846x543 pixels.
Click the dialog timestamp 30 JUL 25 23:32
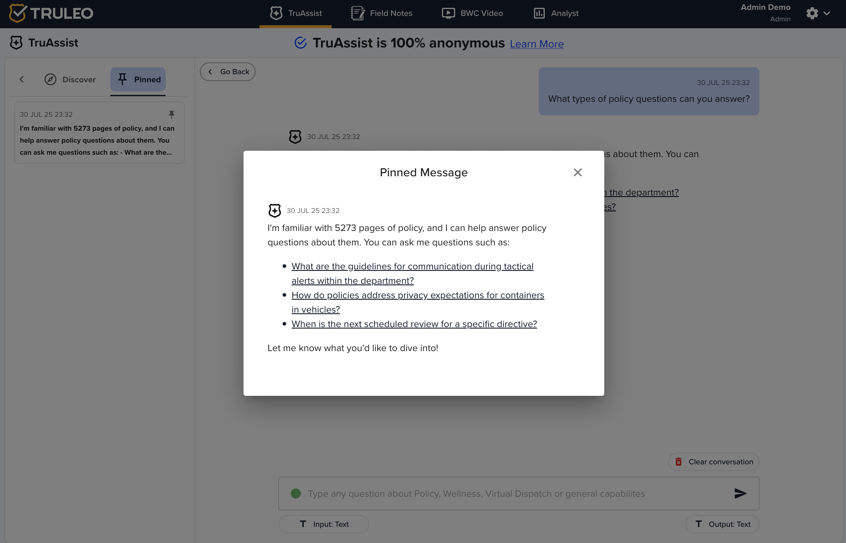[313, 211]
